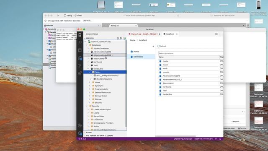Open the Notebooks view in activity bar
Viewport: 268px width, 151px height.
pos(80,50)
